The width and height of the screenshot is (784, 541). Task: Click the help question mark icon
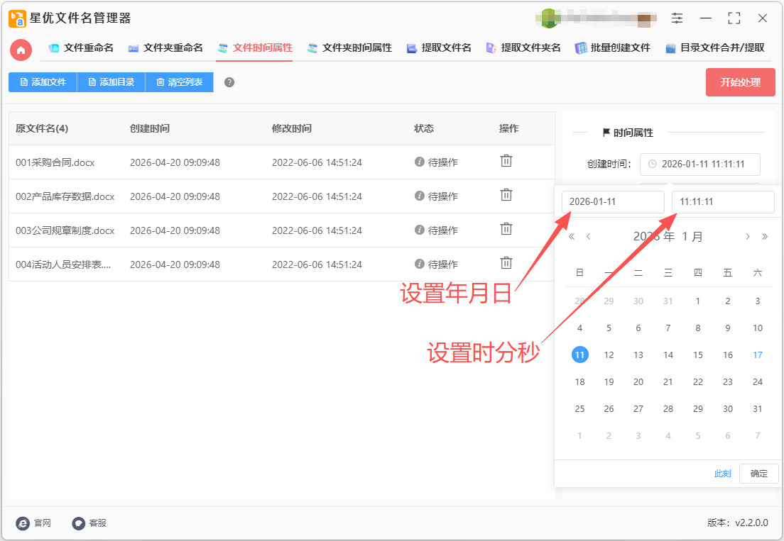click(229, 82)
